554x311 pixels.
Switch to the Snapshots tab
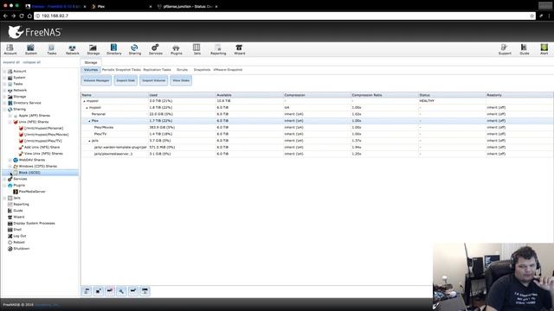202,70
